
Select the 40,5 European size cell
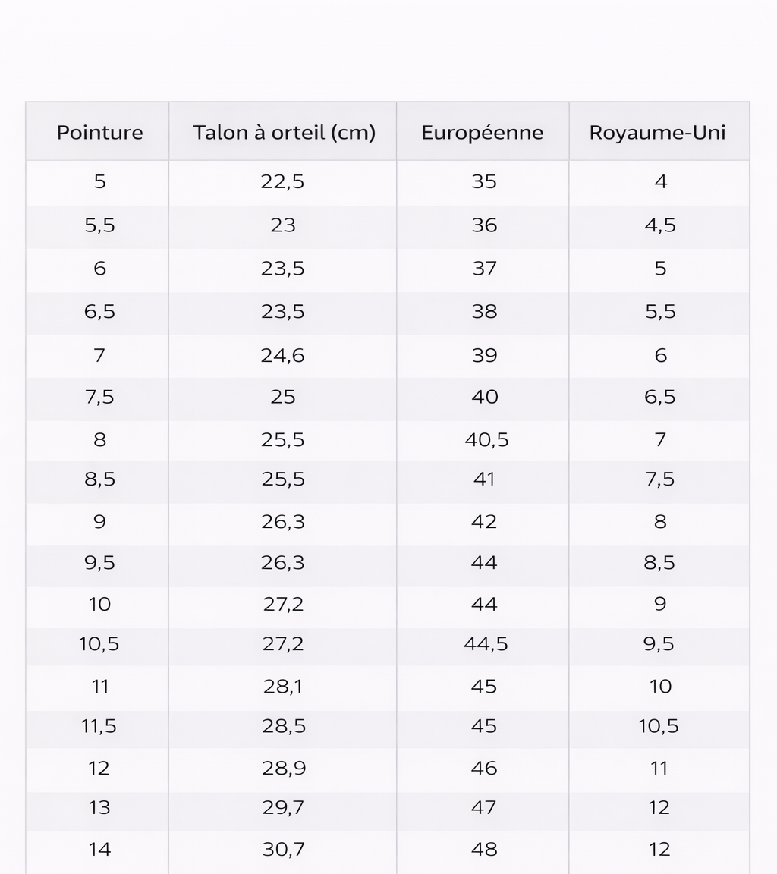(x=486, y=440)
